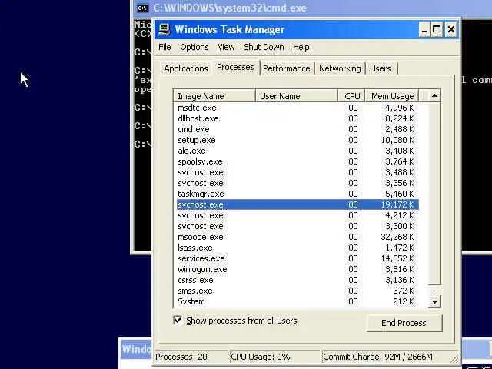The image size is (492, 369).
Task: Click the process list scroll up arrow
Action: click(434, 95)
